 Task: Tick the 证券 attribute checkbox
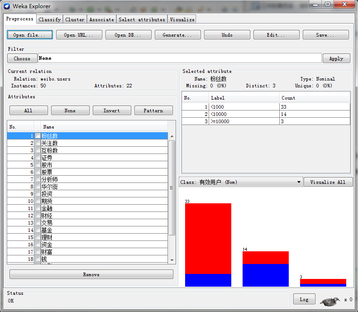coord(38,158)
